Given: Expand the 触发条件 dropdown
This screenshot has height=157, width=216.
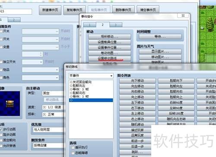Looking at the screenshot, I should point(48,145).
